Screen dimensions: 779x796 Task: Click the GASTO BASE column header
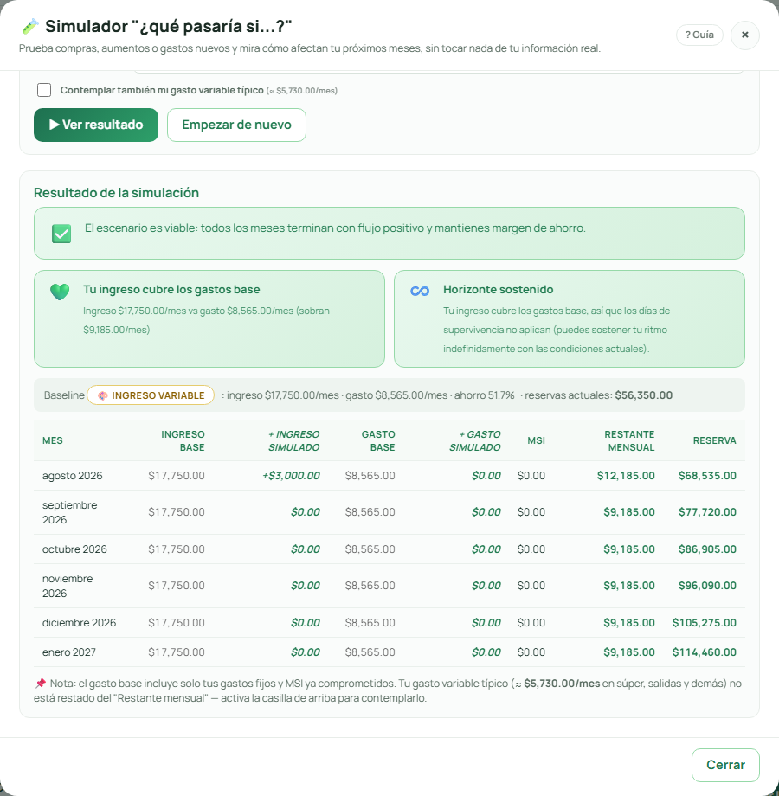378,440
